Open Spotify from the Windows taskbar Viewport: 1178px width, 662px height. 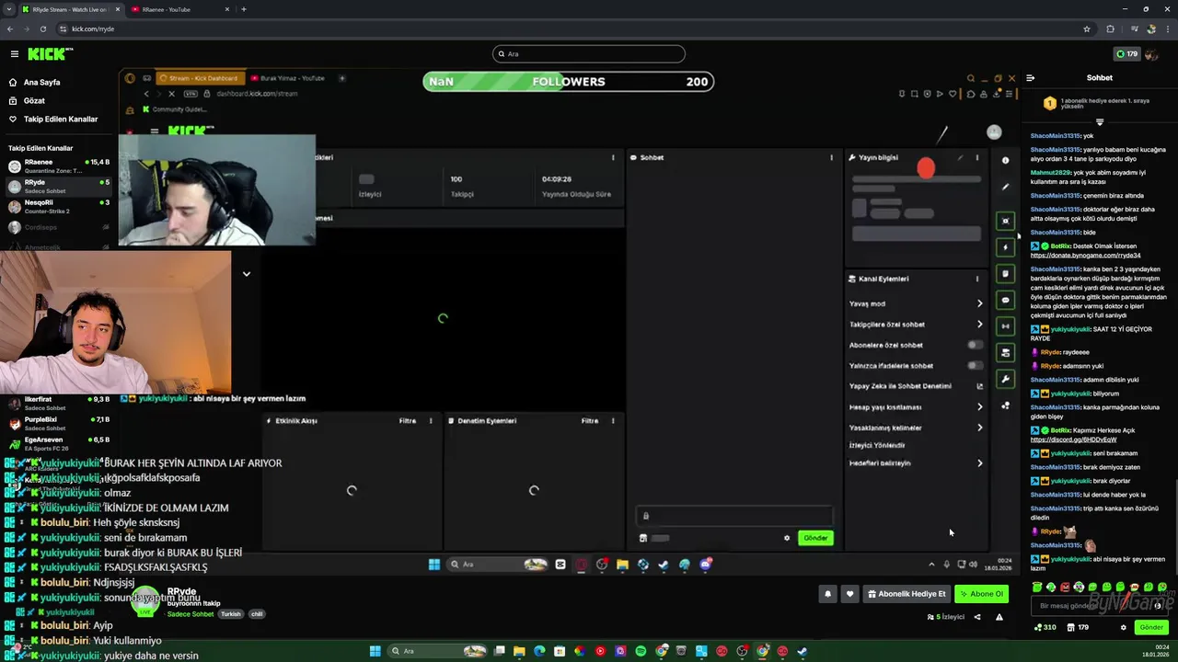[x=641, y=651]
